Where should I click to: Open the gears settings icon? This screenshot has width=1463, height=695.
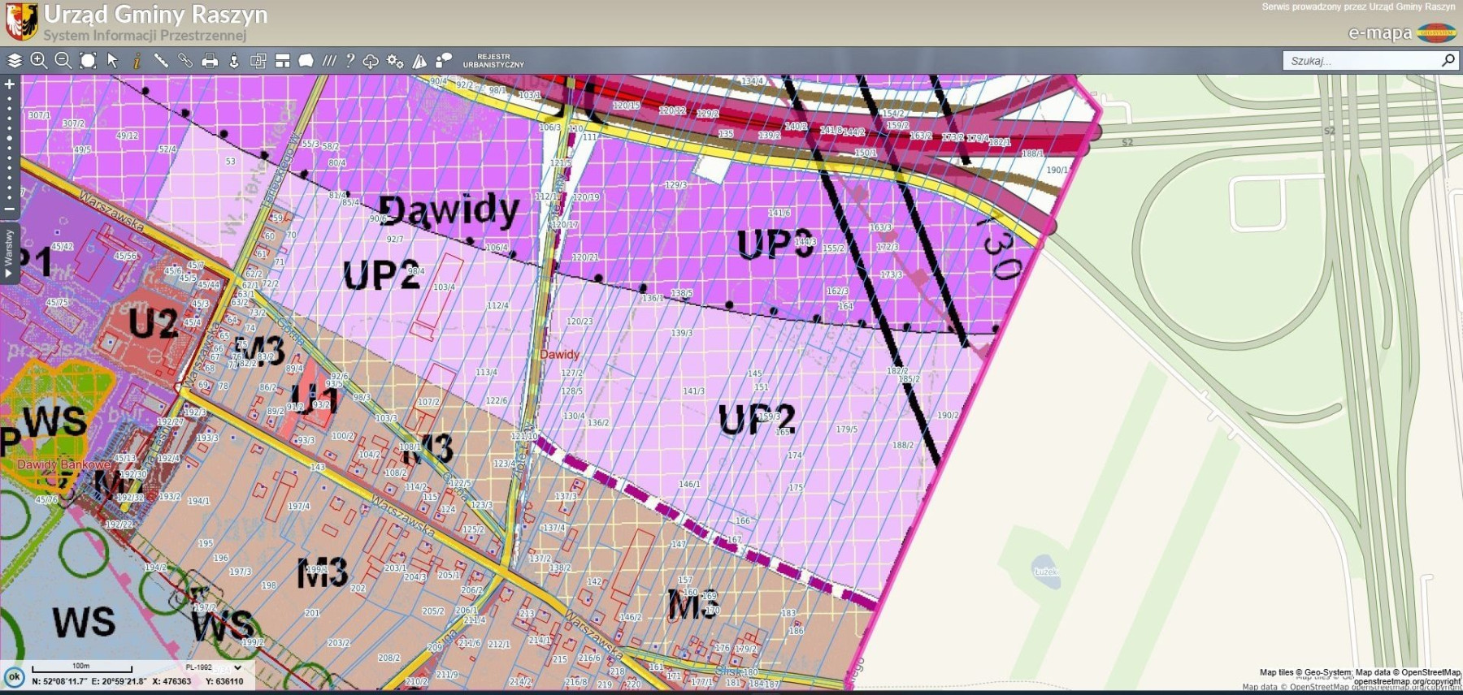pos(395,60)
